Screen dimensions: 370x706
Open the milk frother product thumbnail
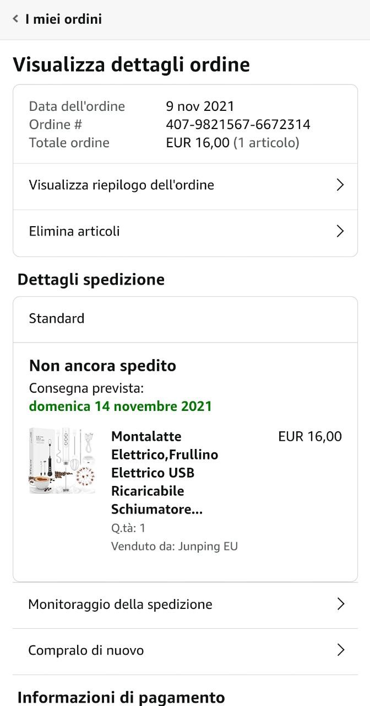pyautogui.click(x=62, y=461)
